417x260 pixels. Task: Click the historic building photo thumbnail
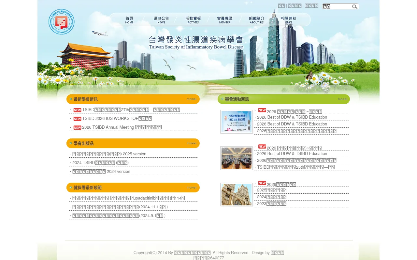click(x=237, y=194)
